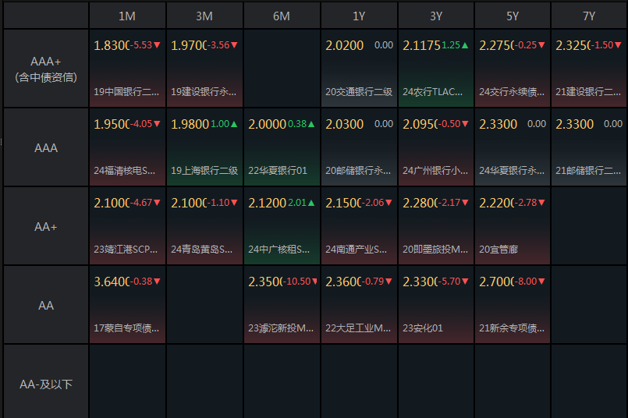Click the red down arrow in the 17蒙自专项债 cell
Image resolution: width=628 pixels, height=418 pixels.
[157, 282]
